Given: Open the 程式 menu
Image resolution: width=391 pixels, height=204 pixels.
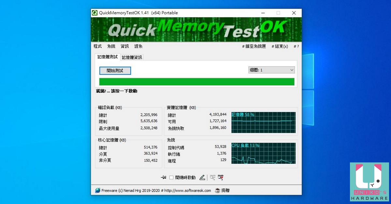Looking at the screenshot, I should click(97, 46).
